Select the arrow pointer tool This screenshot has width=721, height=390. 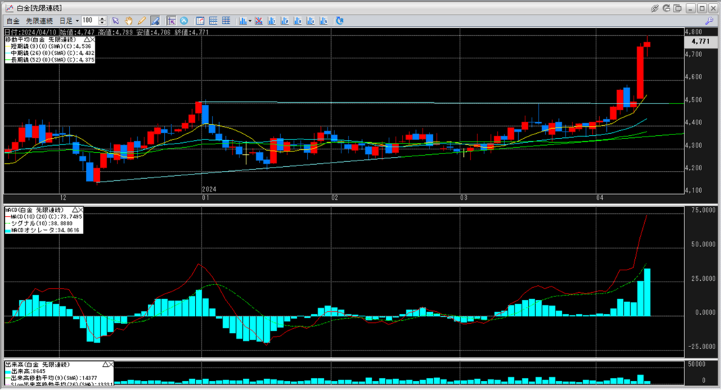pos(115,20)
